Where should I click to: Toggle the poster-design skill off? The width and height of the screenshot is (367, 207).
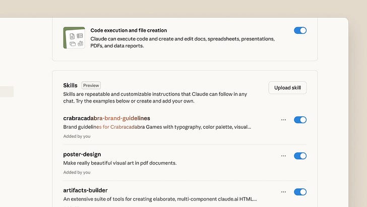(x=300, y=156)
